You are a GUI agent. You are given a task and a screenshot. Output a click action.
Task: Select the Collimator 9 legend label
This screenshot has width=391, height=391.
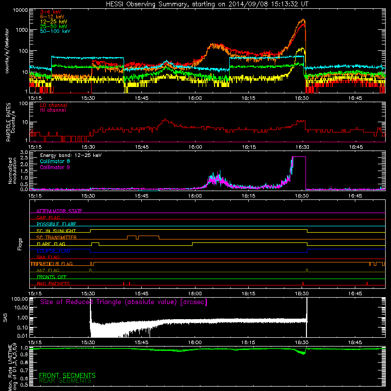tap(55, 167)
